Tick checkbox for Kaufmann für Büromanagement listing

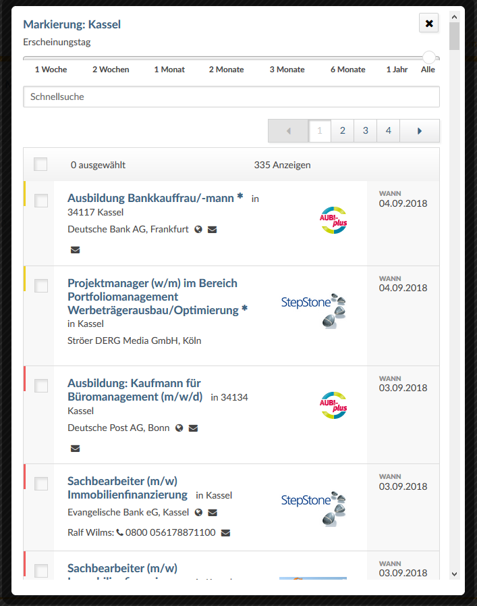pos(41,386)
